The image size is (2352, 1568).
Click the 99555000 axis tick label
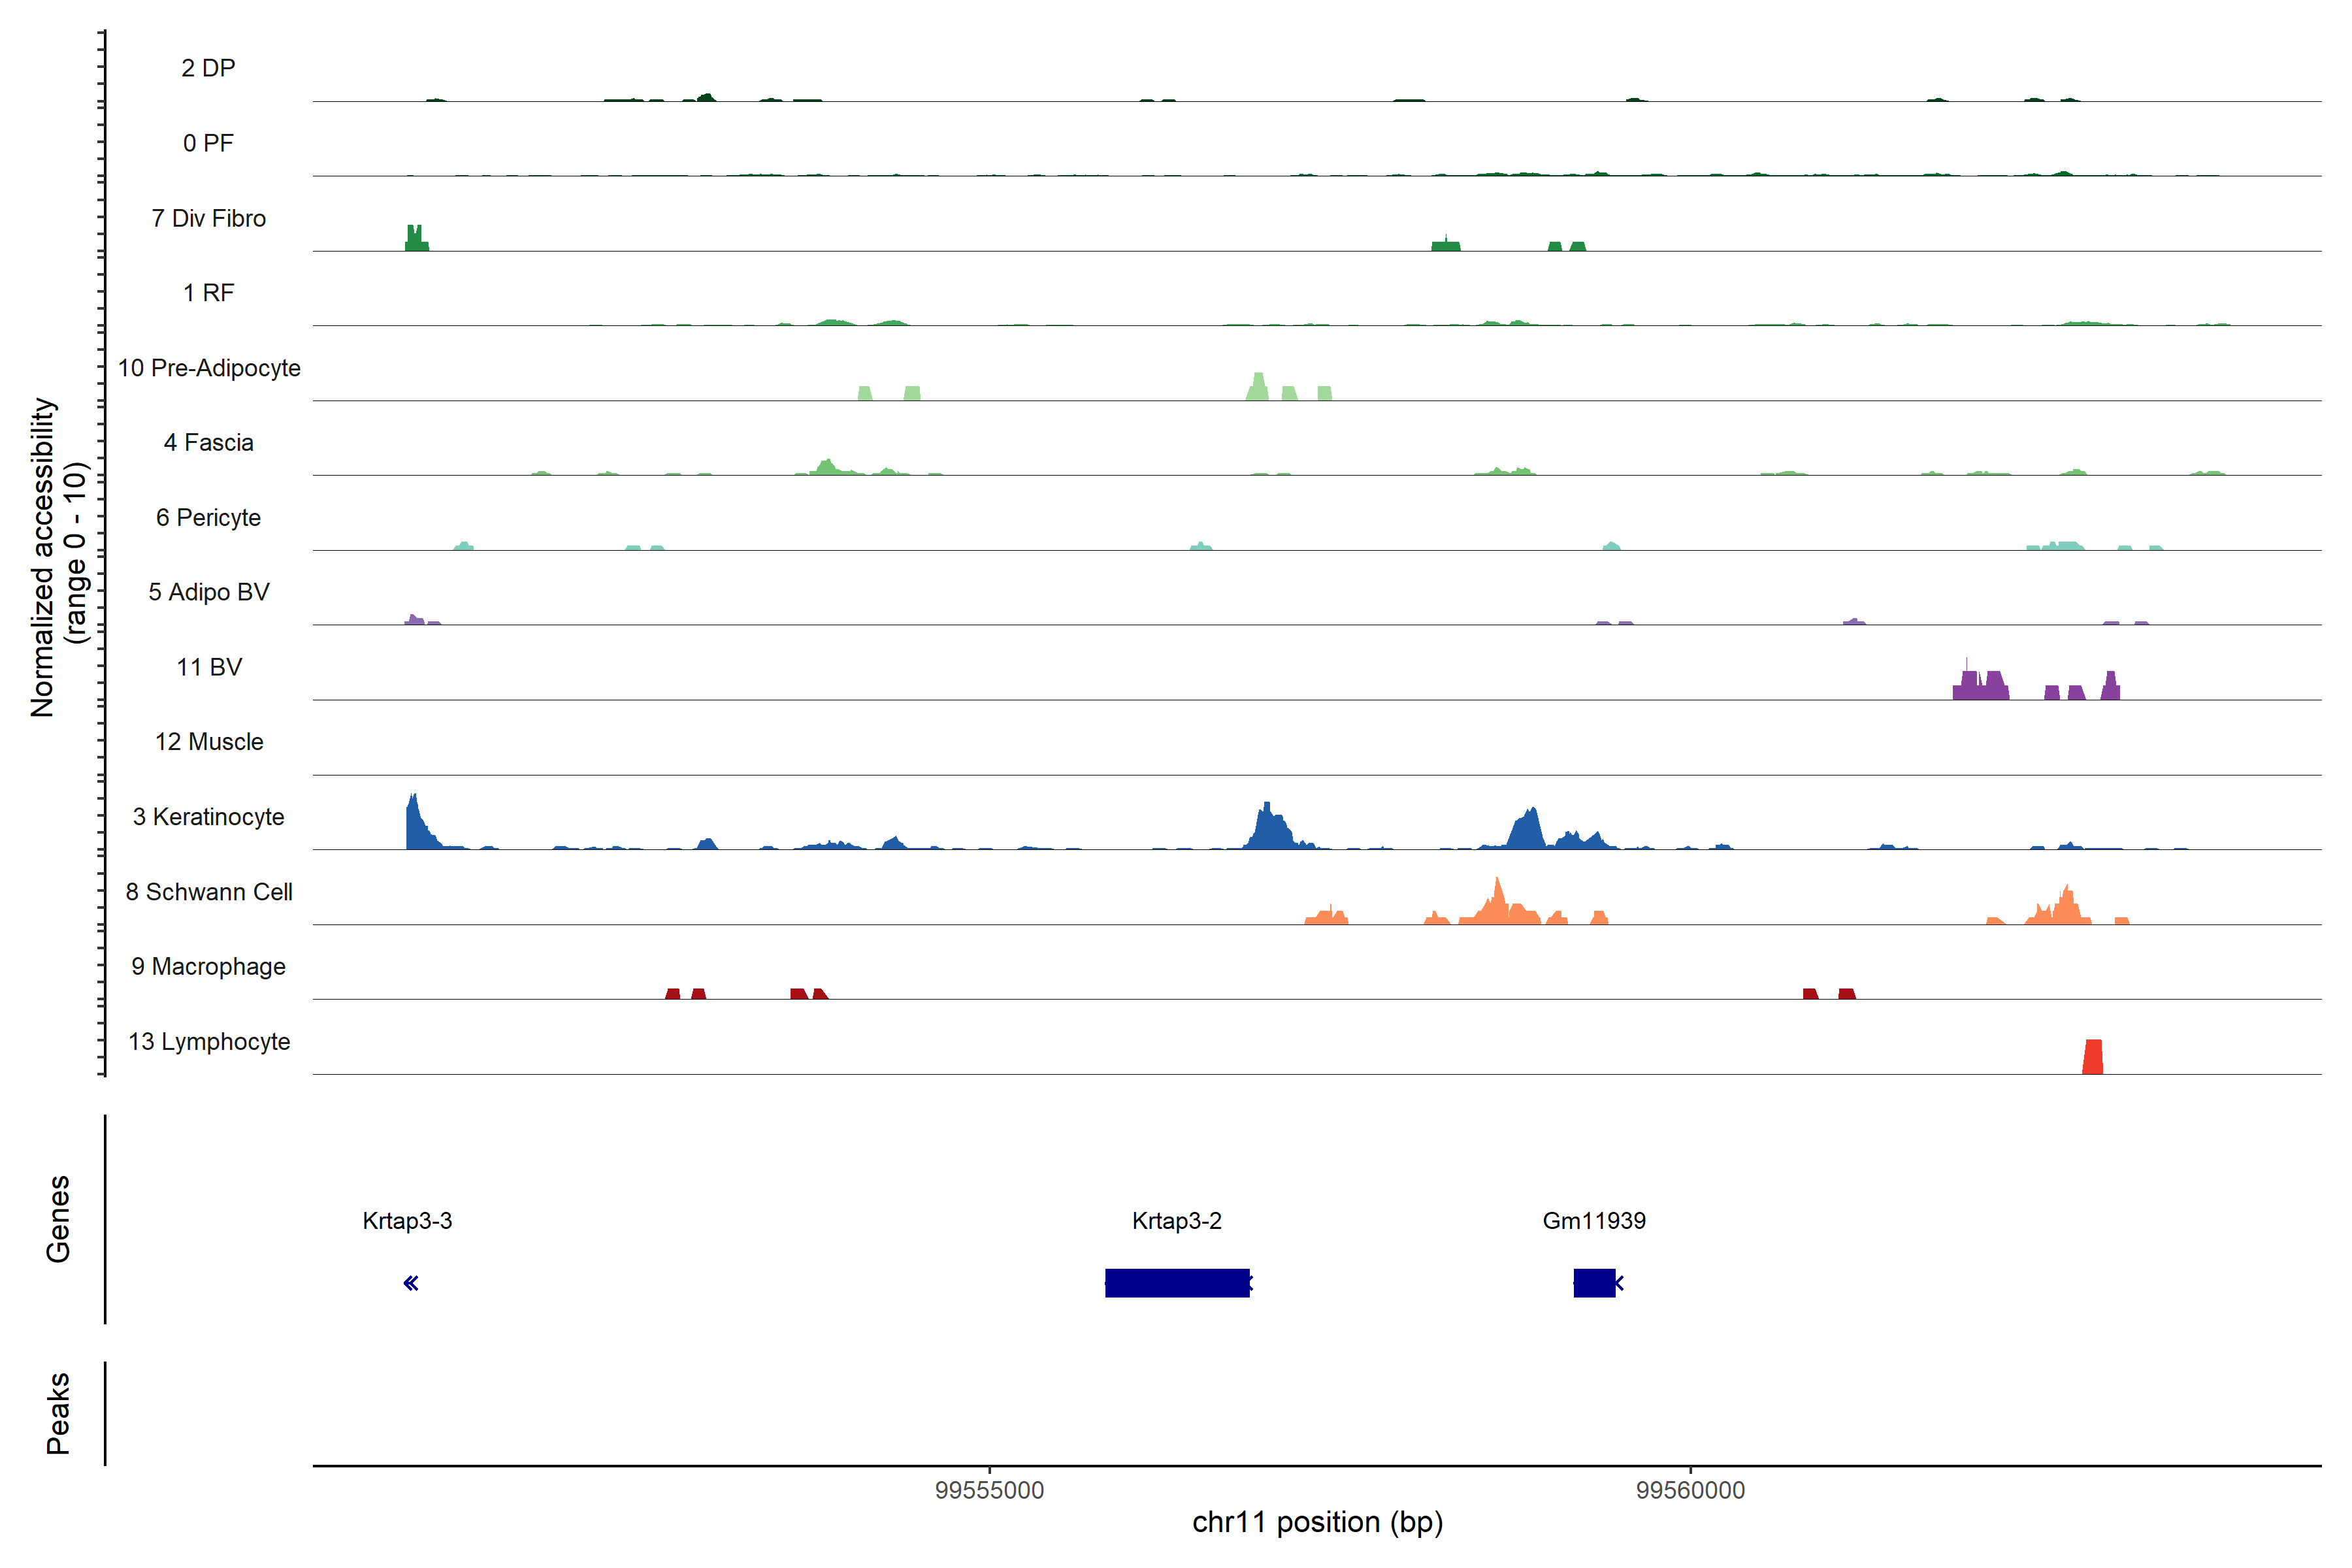pyautogui.click(x=989, y=1490)
